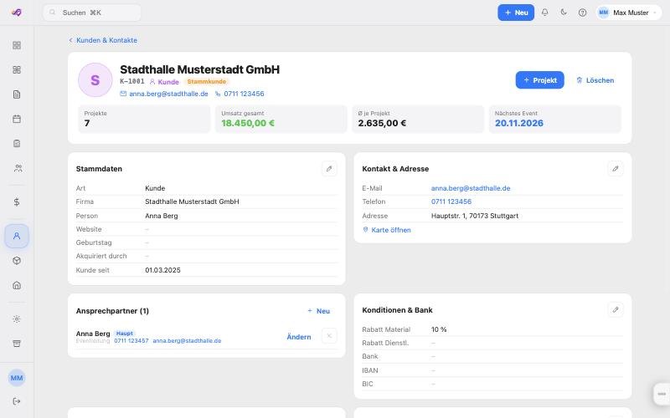Open Karte öffnen link

click(x=387, y=230)
